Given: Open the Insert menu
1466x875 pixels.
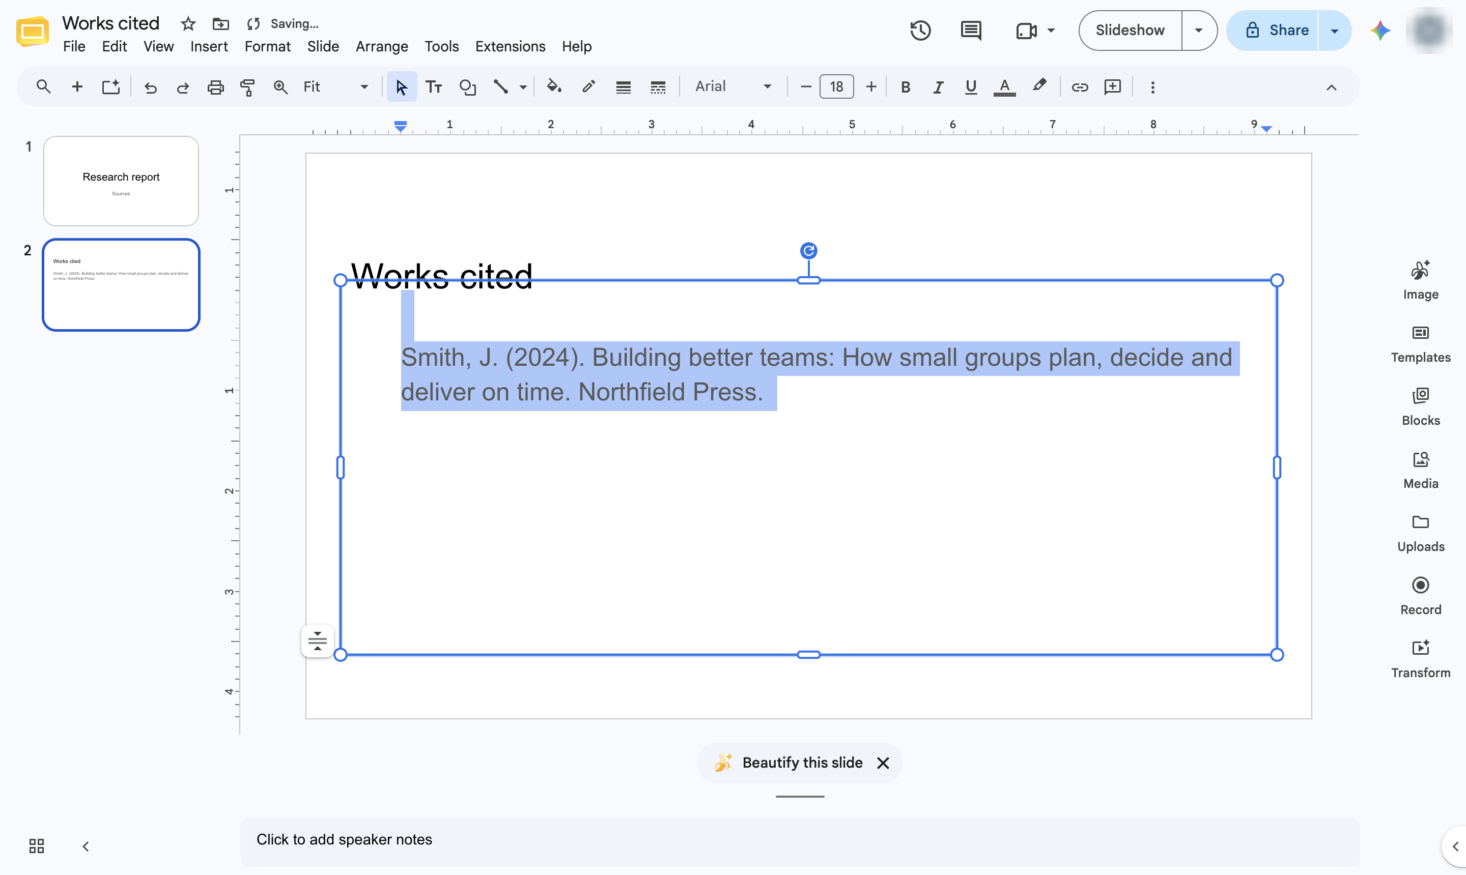Looking at the screenshot, I should coord(209,47).
